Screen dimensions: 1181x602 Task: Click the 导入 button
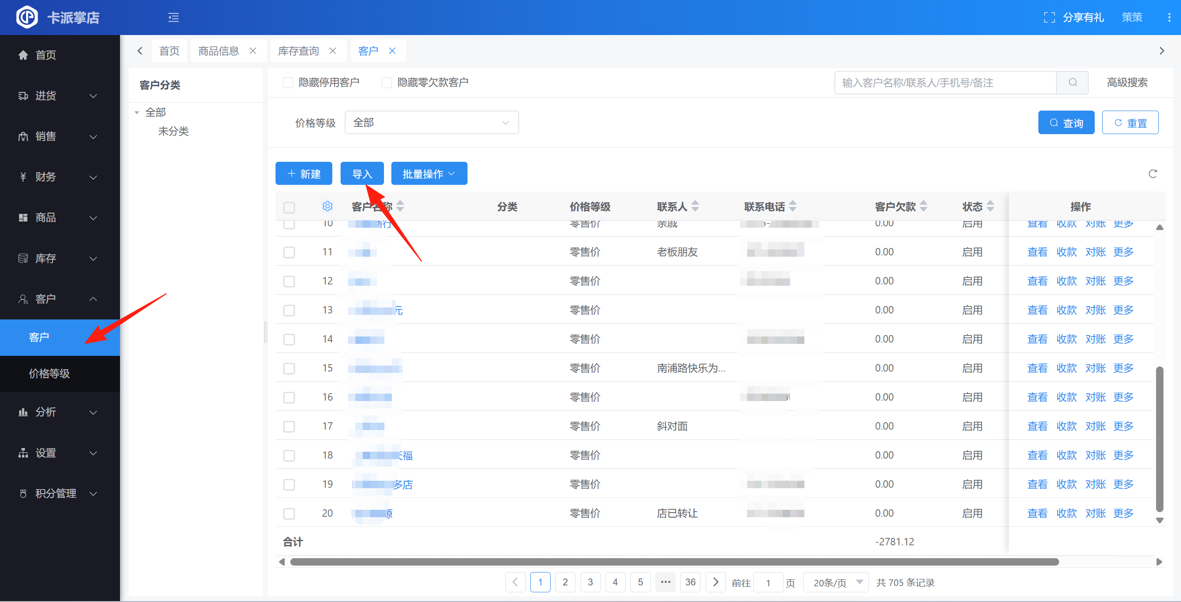362,174
